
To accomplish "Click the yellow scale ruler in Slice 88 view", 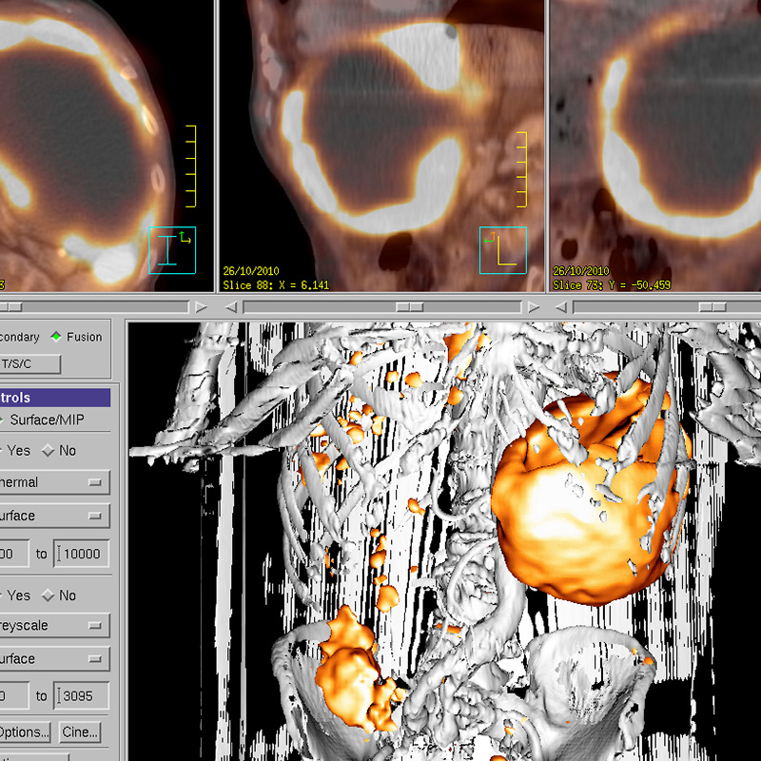I will (x=521, y=169).
